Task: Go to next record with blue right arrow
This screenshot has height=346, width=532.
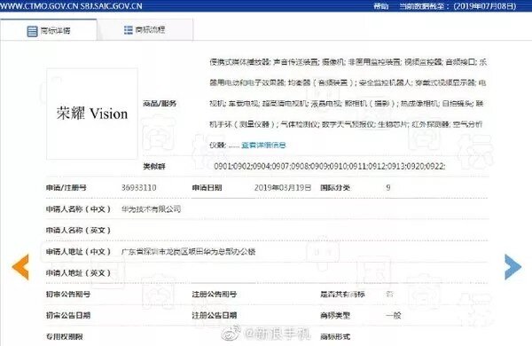Action: (x=512, y=267)
